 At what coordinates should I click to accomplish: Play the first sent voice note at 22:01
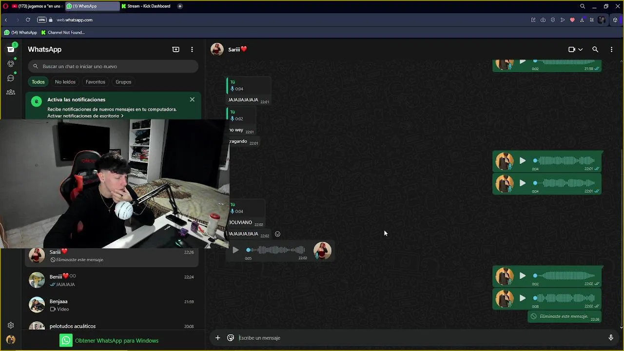click(x=523, y=160)
